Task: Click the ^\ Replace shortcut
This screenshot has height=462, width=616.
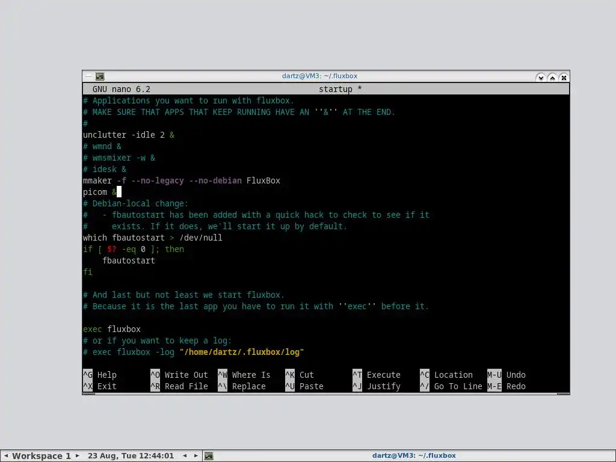Action: [x=242, y=386]
